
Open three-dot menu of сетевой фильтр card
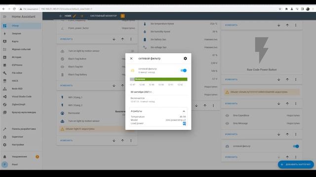point(296,157)
